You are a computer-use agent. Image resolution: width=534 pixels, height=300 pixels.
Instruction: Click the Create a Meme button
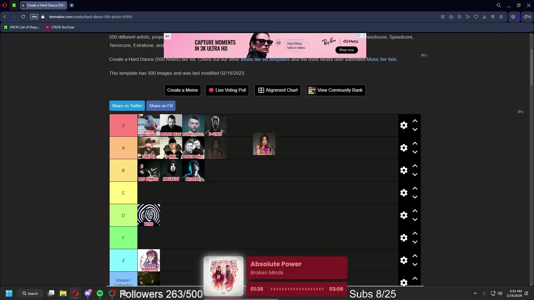(x=182, y=90)
